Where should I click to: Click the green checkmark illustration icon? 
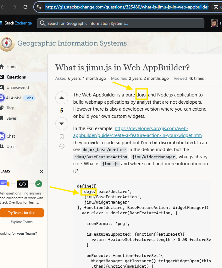coord(39,184)
